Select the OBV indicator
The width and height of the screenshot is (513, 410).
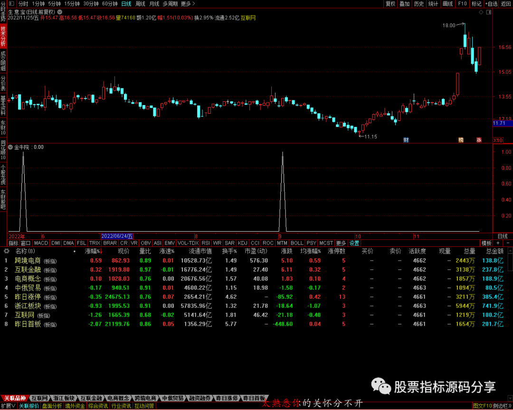[146, 243]
